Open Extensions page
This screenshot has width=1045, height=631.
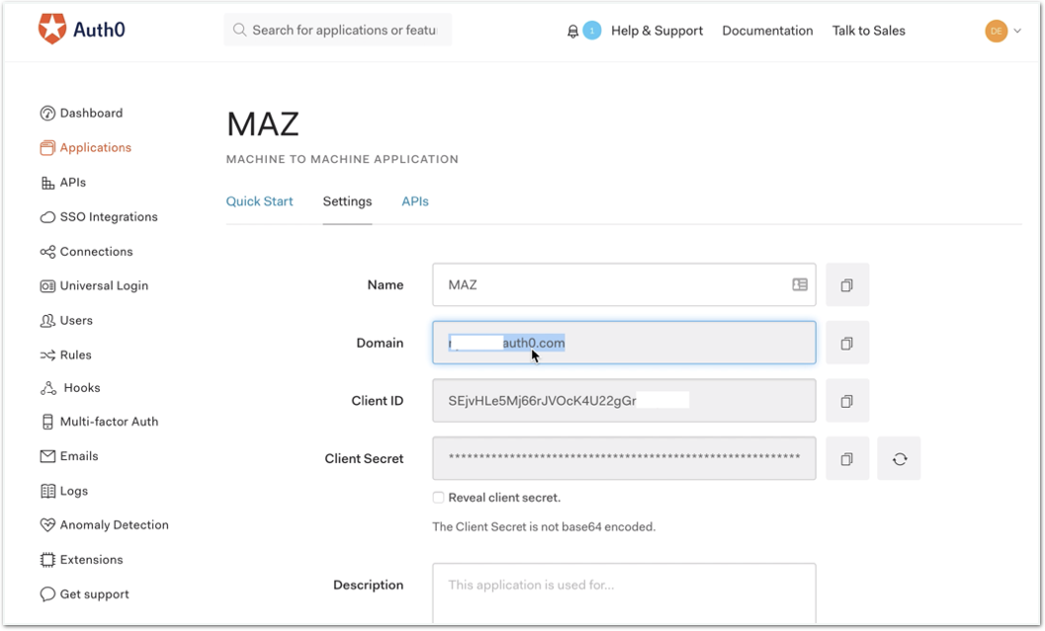pyautogui.click(x=91, y=560)
